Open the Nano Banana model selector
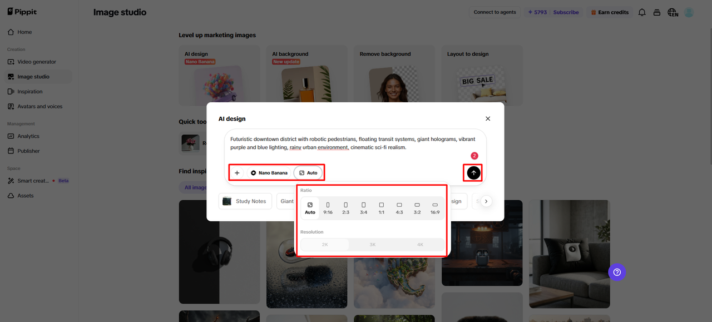Viewport: 712px width, 322px height. [269, 173]
